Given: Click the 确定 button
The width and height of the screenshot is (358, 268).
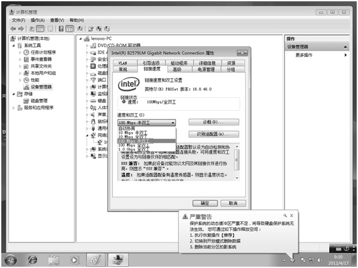Looking at the screenshot, I should coord(205,203).
